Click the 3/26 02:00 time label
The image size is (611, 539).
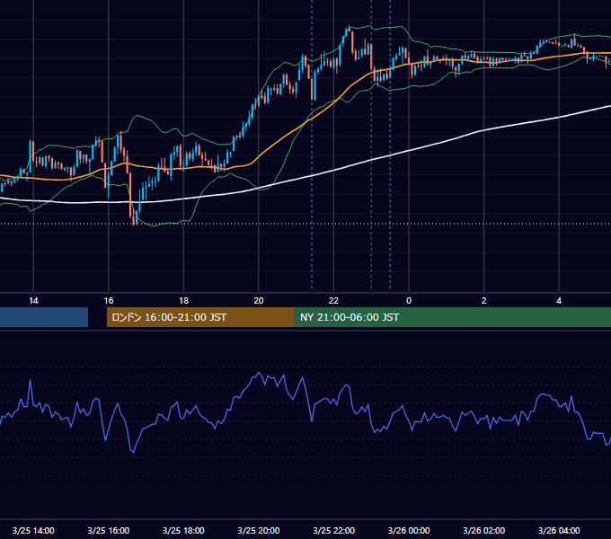[483, 530]
